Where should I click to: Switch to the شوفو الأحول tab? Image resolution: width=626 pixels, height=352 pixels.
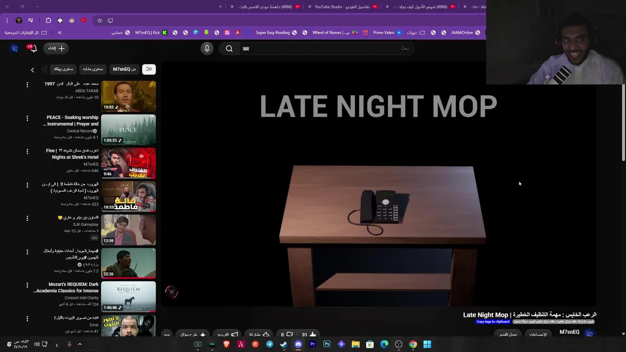[x=421, y=7]
